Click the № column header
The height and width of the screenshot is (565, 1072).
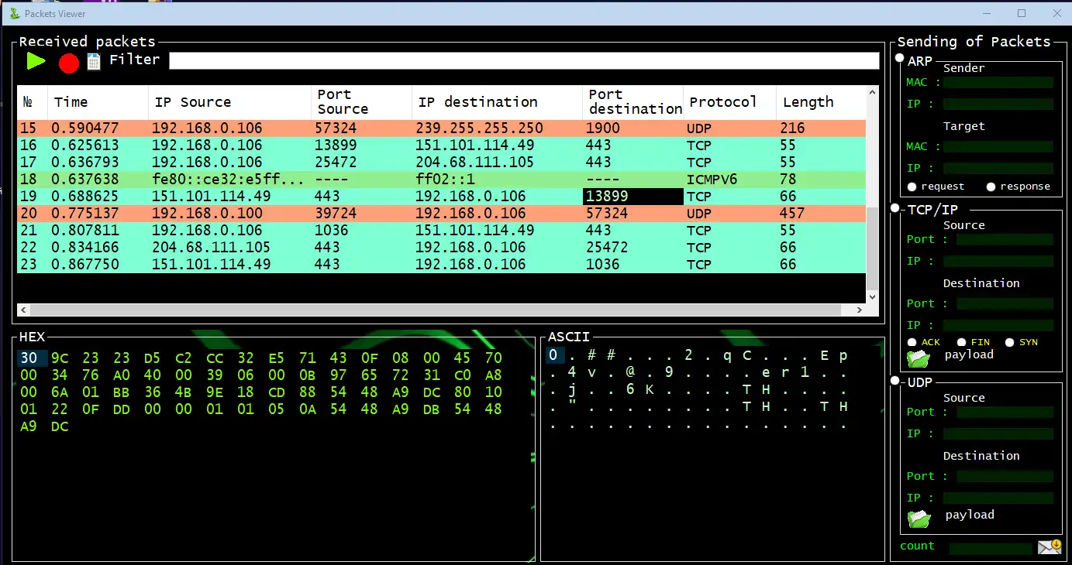click(x=32, y=102)
